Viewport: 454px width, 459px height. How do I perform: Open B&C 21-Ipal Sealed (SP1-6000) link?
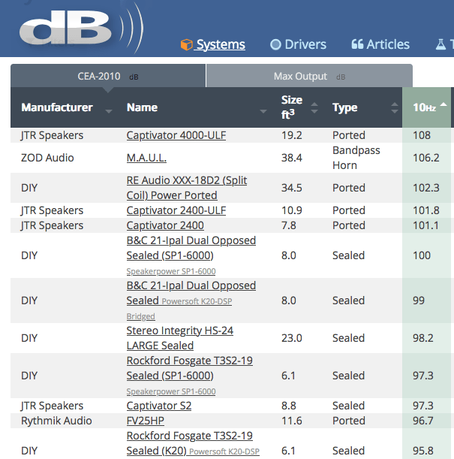191,255
